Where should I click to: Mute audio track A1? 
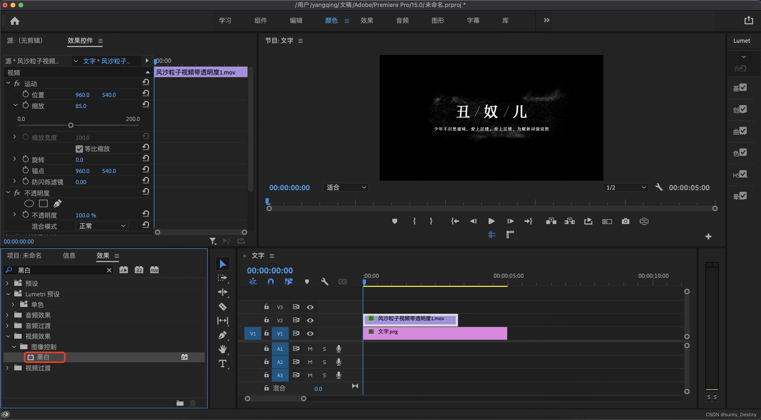pos(310,349)
